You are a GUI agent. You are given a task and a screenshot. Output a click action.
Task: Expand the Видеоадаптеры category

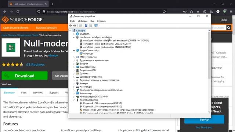click(74, 67)
